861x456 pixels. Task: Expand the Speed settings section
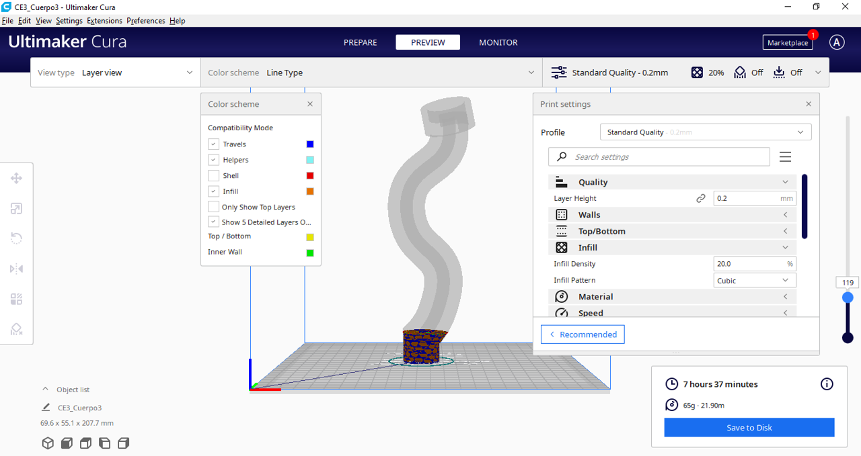[673, 312]
